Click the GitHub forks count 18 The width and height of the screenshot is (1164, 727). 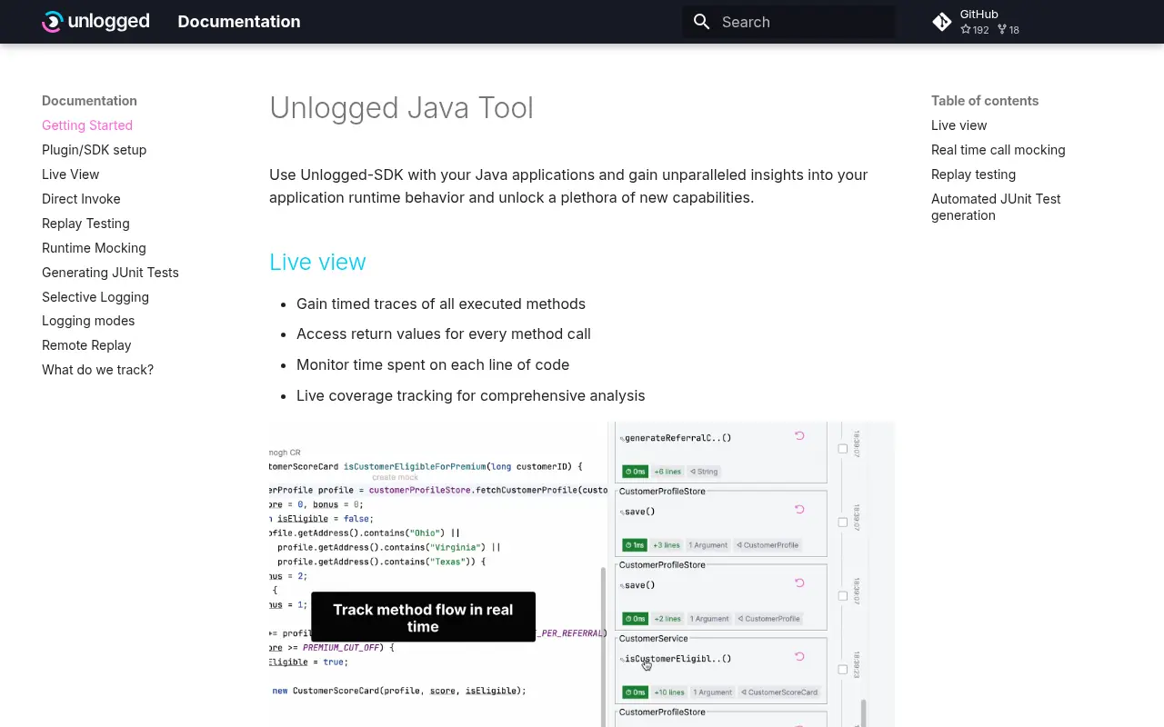click(x=1008, y=30)
